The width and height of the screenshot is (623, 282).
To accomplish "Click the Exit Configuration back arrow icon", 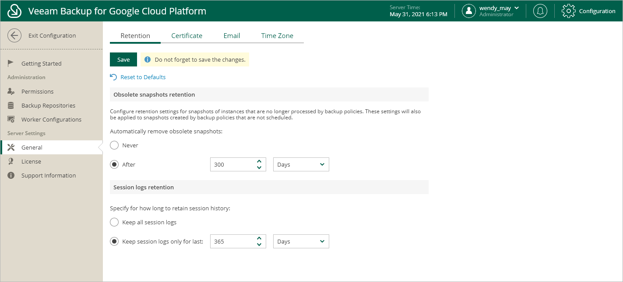I will pyautogui.click(x=14, y=35).
